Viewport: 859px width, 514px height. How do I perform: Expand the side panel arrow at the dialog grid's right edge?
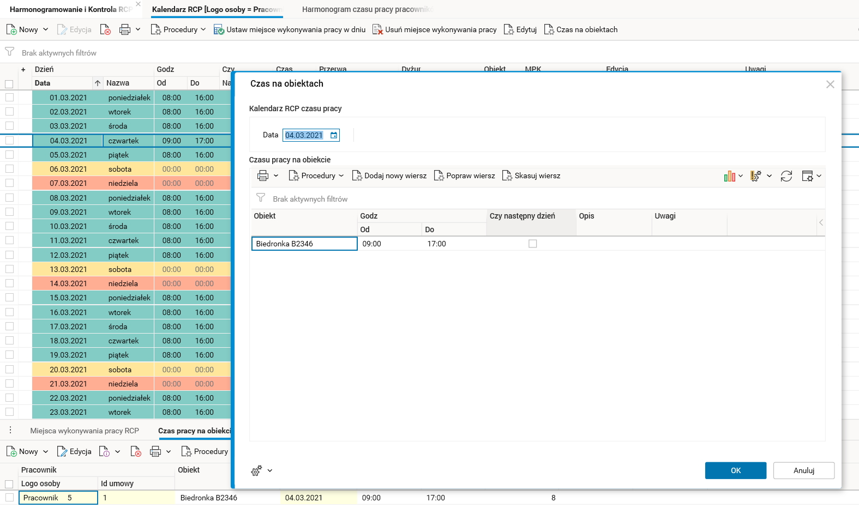point(821,222)
